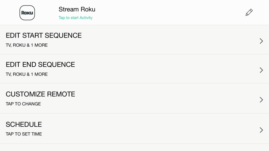This screenshot has width=269, height=151.
Task: Tap the TAP TO SET TIME subtitle
Action: 24,134
